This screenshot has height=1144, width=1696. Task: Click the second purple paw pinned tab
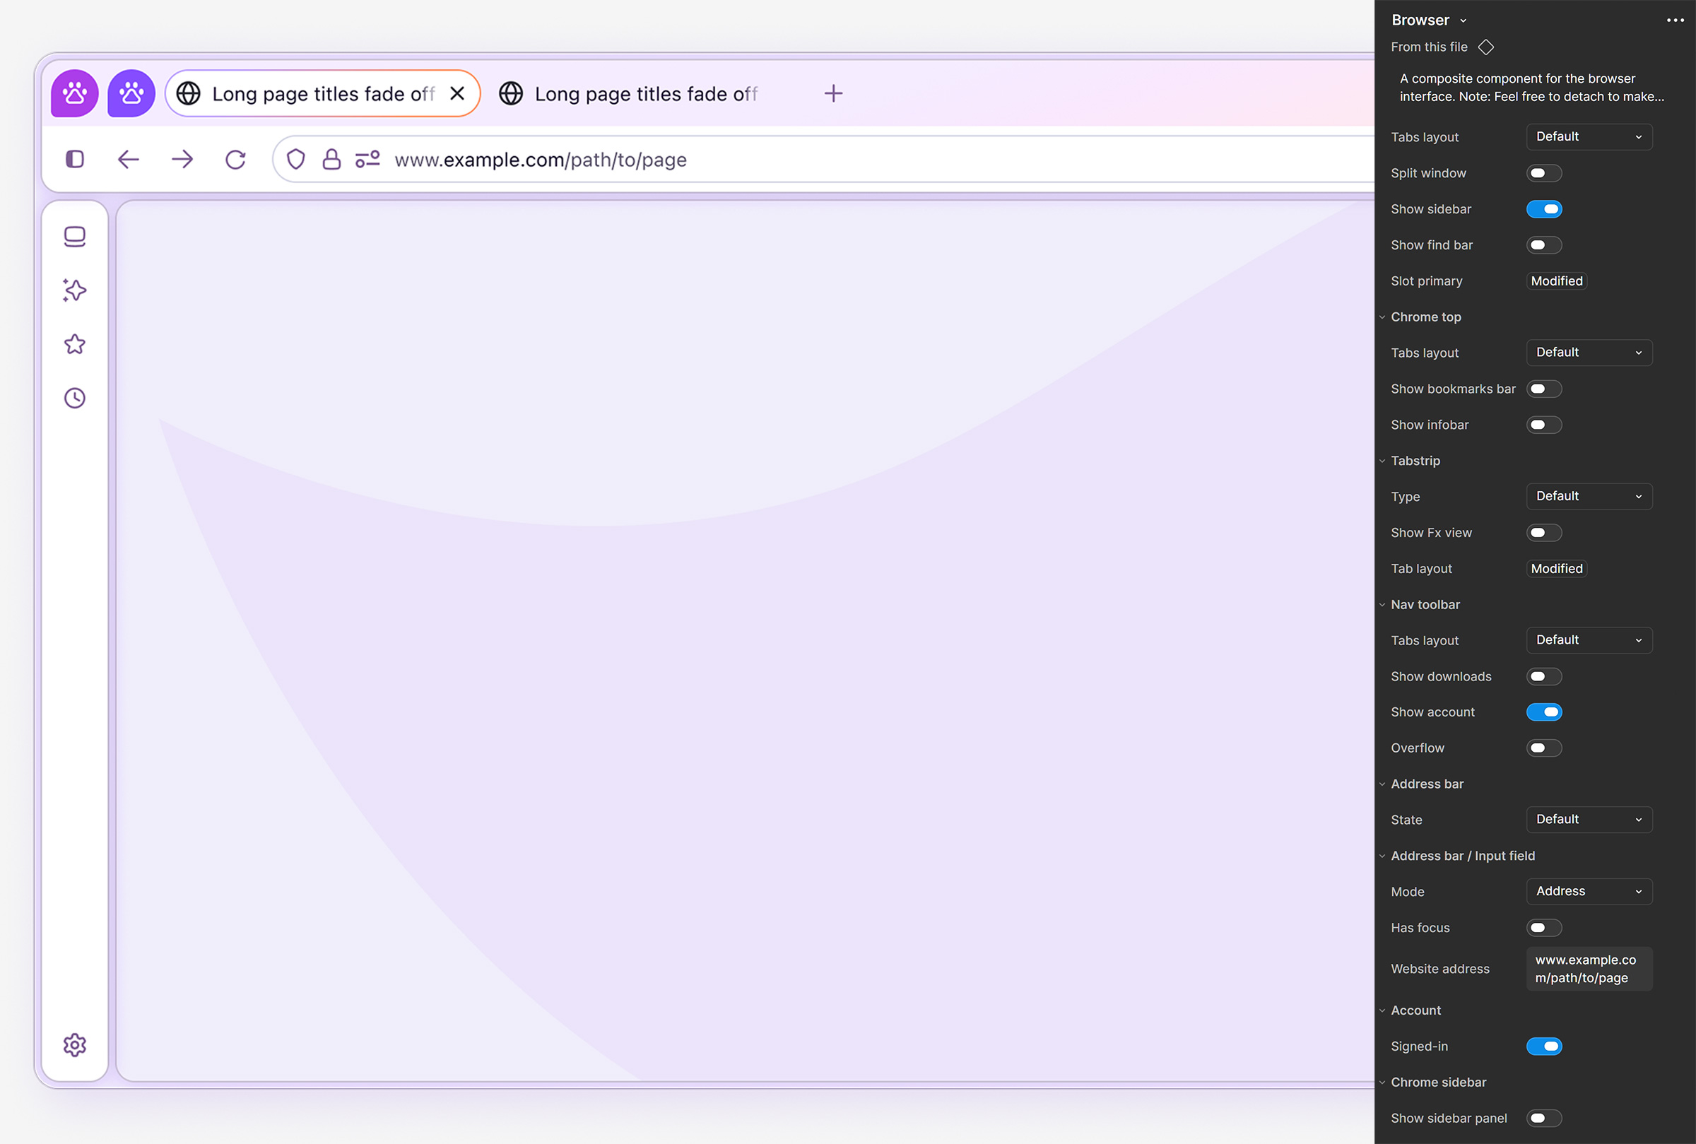pyautogui.click(x=131, y=93)
